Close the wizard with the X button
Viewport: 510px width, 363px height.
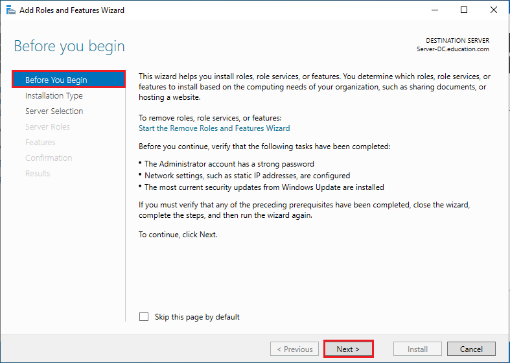(494, 10)
